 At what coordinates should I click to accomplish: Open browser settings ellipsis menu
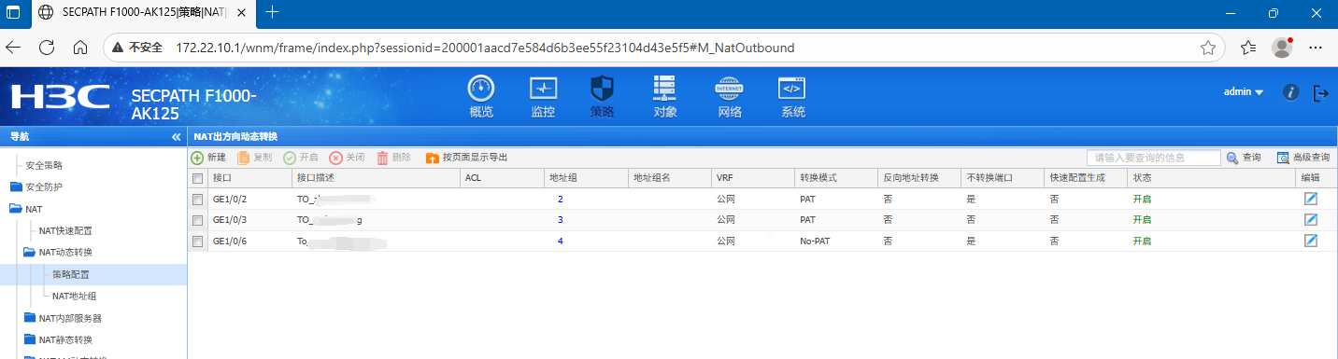1315,47
